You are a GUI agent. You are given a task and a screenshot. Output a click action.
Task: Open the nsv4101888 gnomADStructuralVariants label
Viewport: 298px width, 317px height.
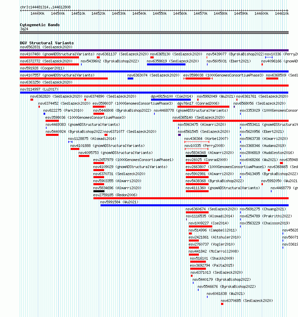tap(107, 146)
